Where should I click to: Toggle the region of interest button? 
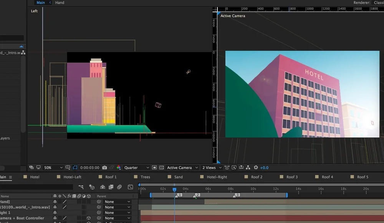[x=154, y=168]
